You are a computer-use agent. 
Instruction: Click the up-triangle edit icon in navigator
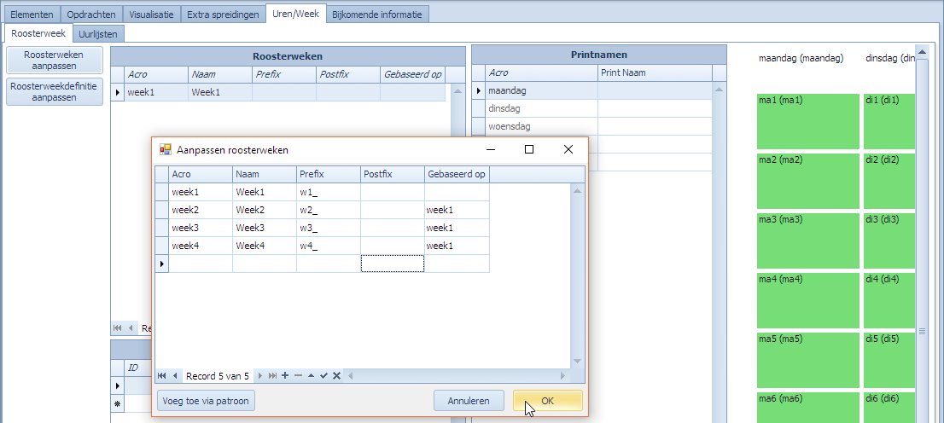pyautogui.click(x=311, y=375)
